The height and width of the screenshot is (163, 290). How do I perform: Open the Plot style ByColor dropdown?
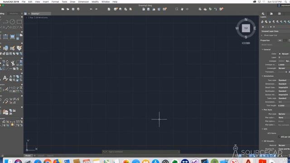point(284,114)
